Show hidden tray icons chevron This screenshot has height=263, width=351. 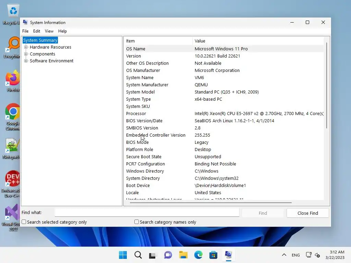[x=284, y=255]
